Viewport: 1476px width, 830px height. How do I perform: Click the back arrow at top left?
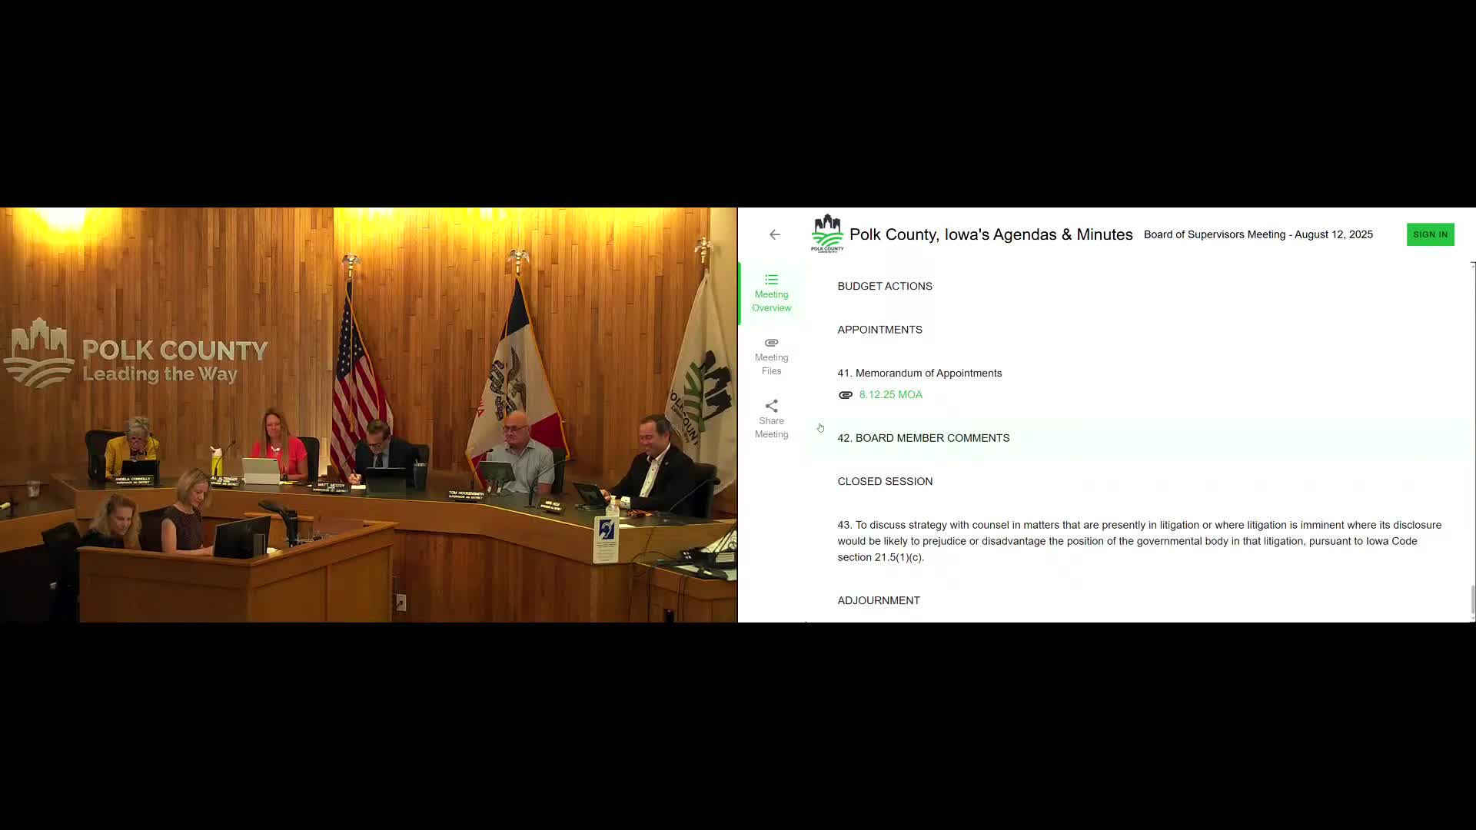[773, 234]
